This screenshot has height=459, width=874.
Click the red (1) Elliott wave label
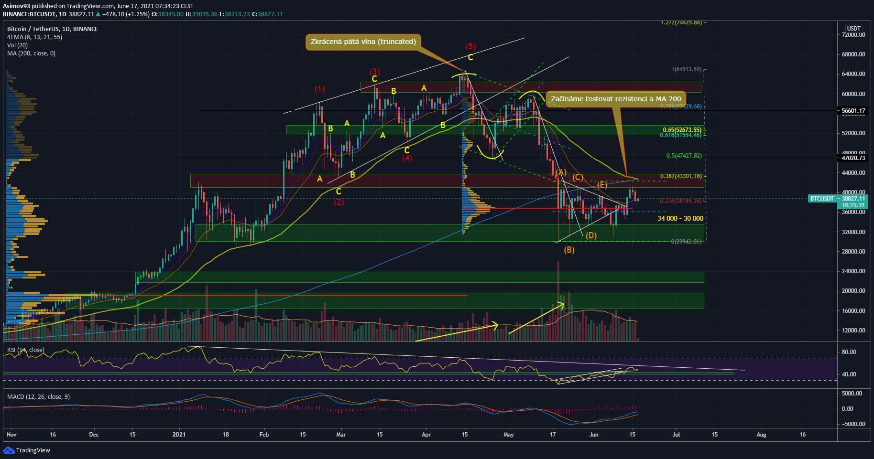click(319, 89)
